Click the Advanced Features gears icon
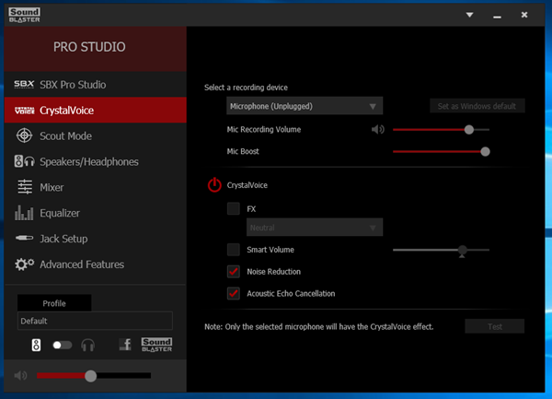Viewport: 552px width, 399px height. coord(24,264)
